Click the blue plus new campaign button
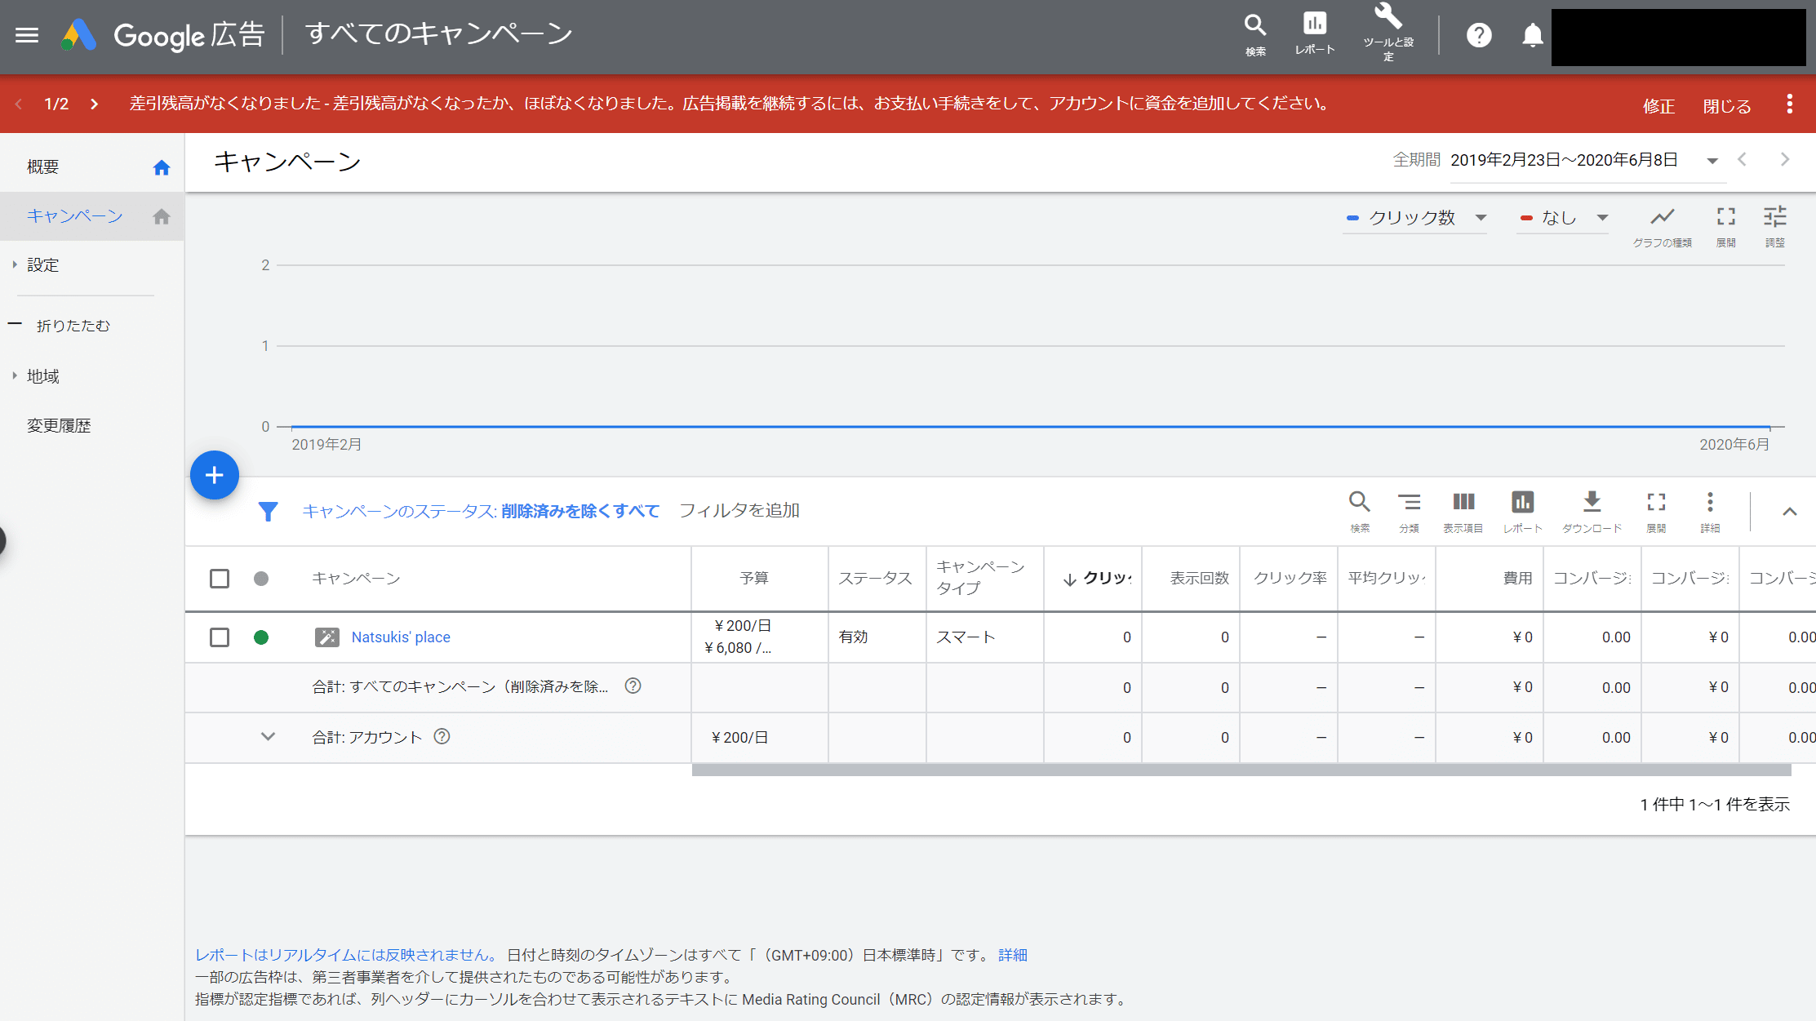The width and height of the screenshot is (1816, 1021). click(215, 475)
